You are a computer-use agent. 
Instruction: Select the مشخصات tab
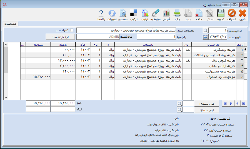click(10, 24)
